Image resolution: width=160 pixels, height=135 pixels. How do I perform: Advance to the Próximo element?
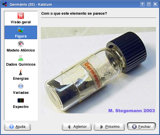click(109, 127)
